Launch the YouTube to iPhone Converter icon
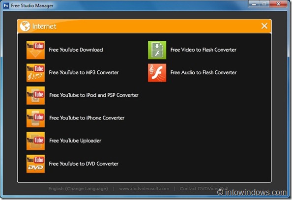 [35, 118]
